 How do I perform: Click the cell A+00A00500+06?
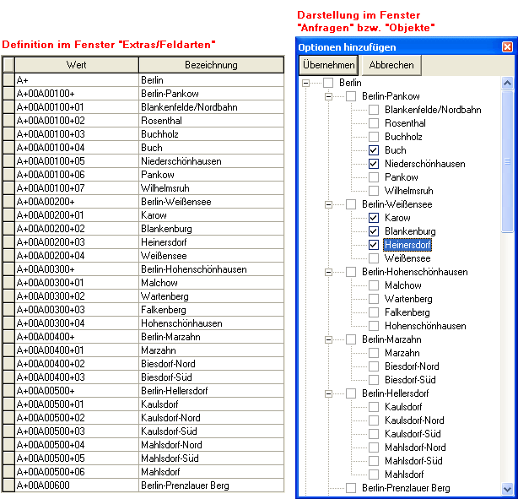pos(77,472)
